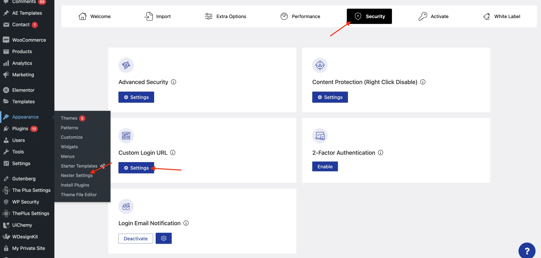Select the WooCommerce sidebar icon
Screen dimensions: 541x258
pyautogui.click(x=6, y=40)
